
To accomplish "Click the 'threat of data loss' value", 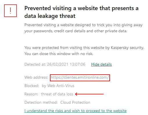I will 57,94.
